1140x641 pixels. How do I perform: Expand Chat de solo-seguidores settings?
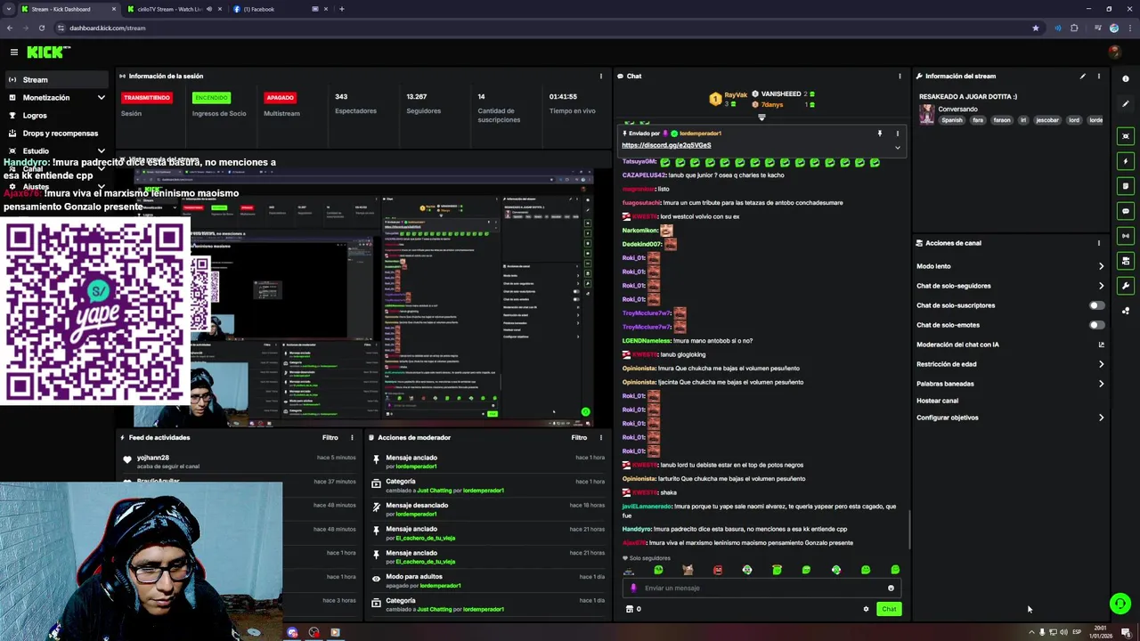pos(1101,286)
